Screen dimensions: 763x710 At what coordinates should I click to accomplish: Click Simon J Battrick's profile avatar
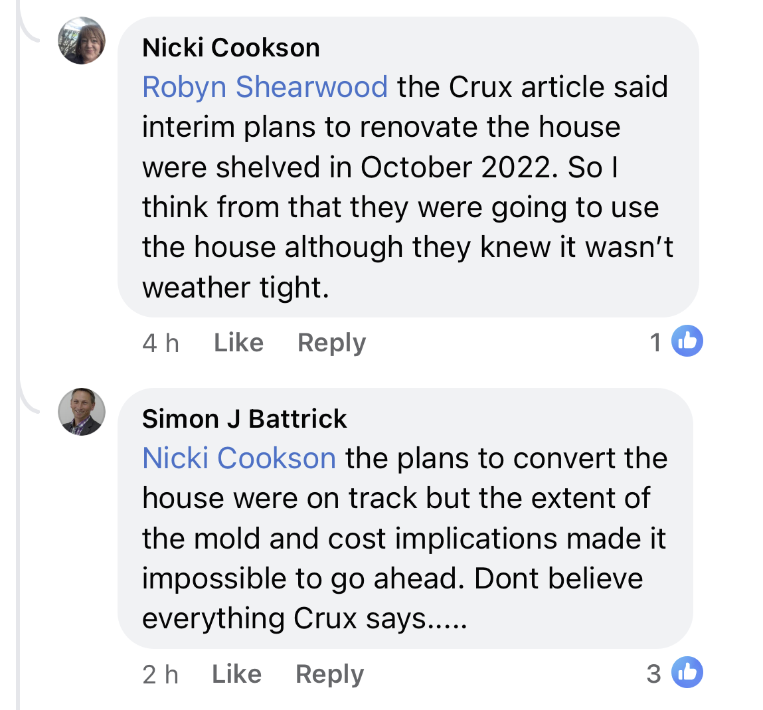(x=82, y=412)
